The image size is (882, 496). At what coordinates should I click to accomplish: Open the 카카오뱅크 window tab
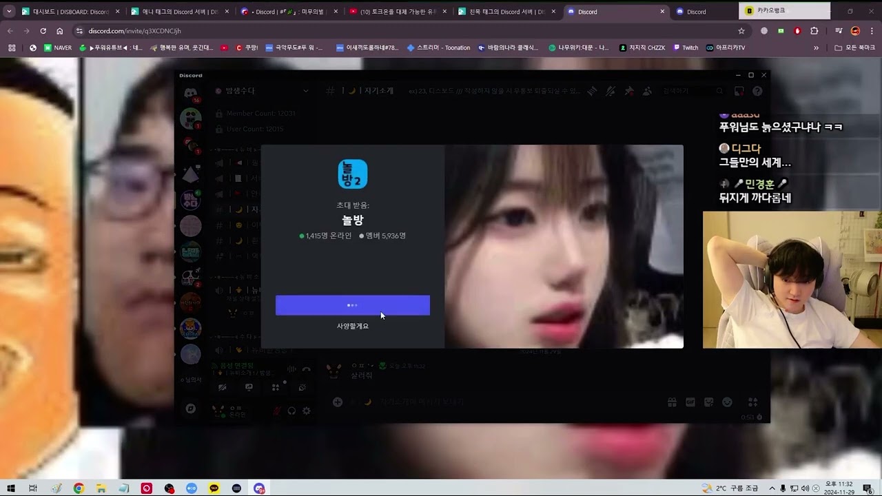784,10
